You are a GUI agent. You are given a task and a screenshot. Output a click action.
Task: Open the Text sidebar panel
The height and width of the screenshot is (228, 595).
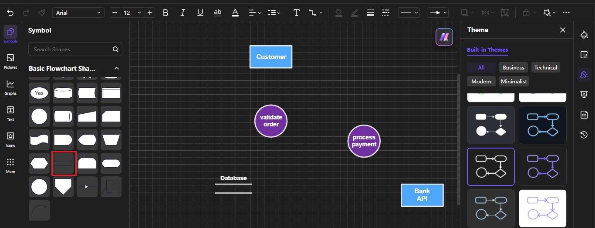[10, 113]
